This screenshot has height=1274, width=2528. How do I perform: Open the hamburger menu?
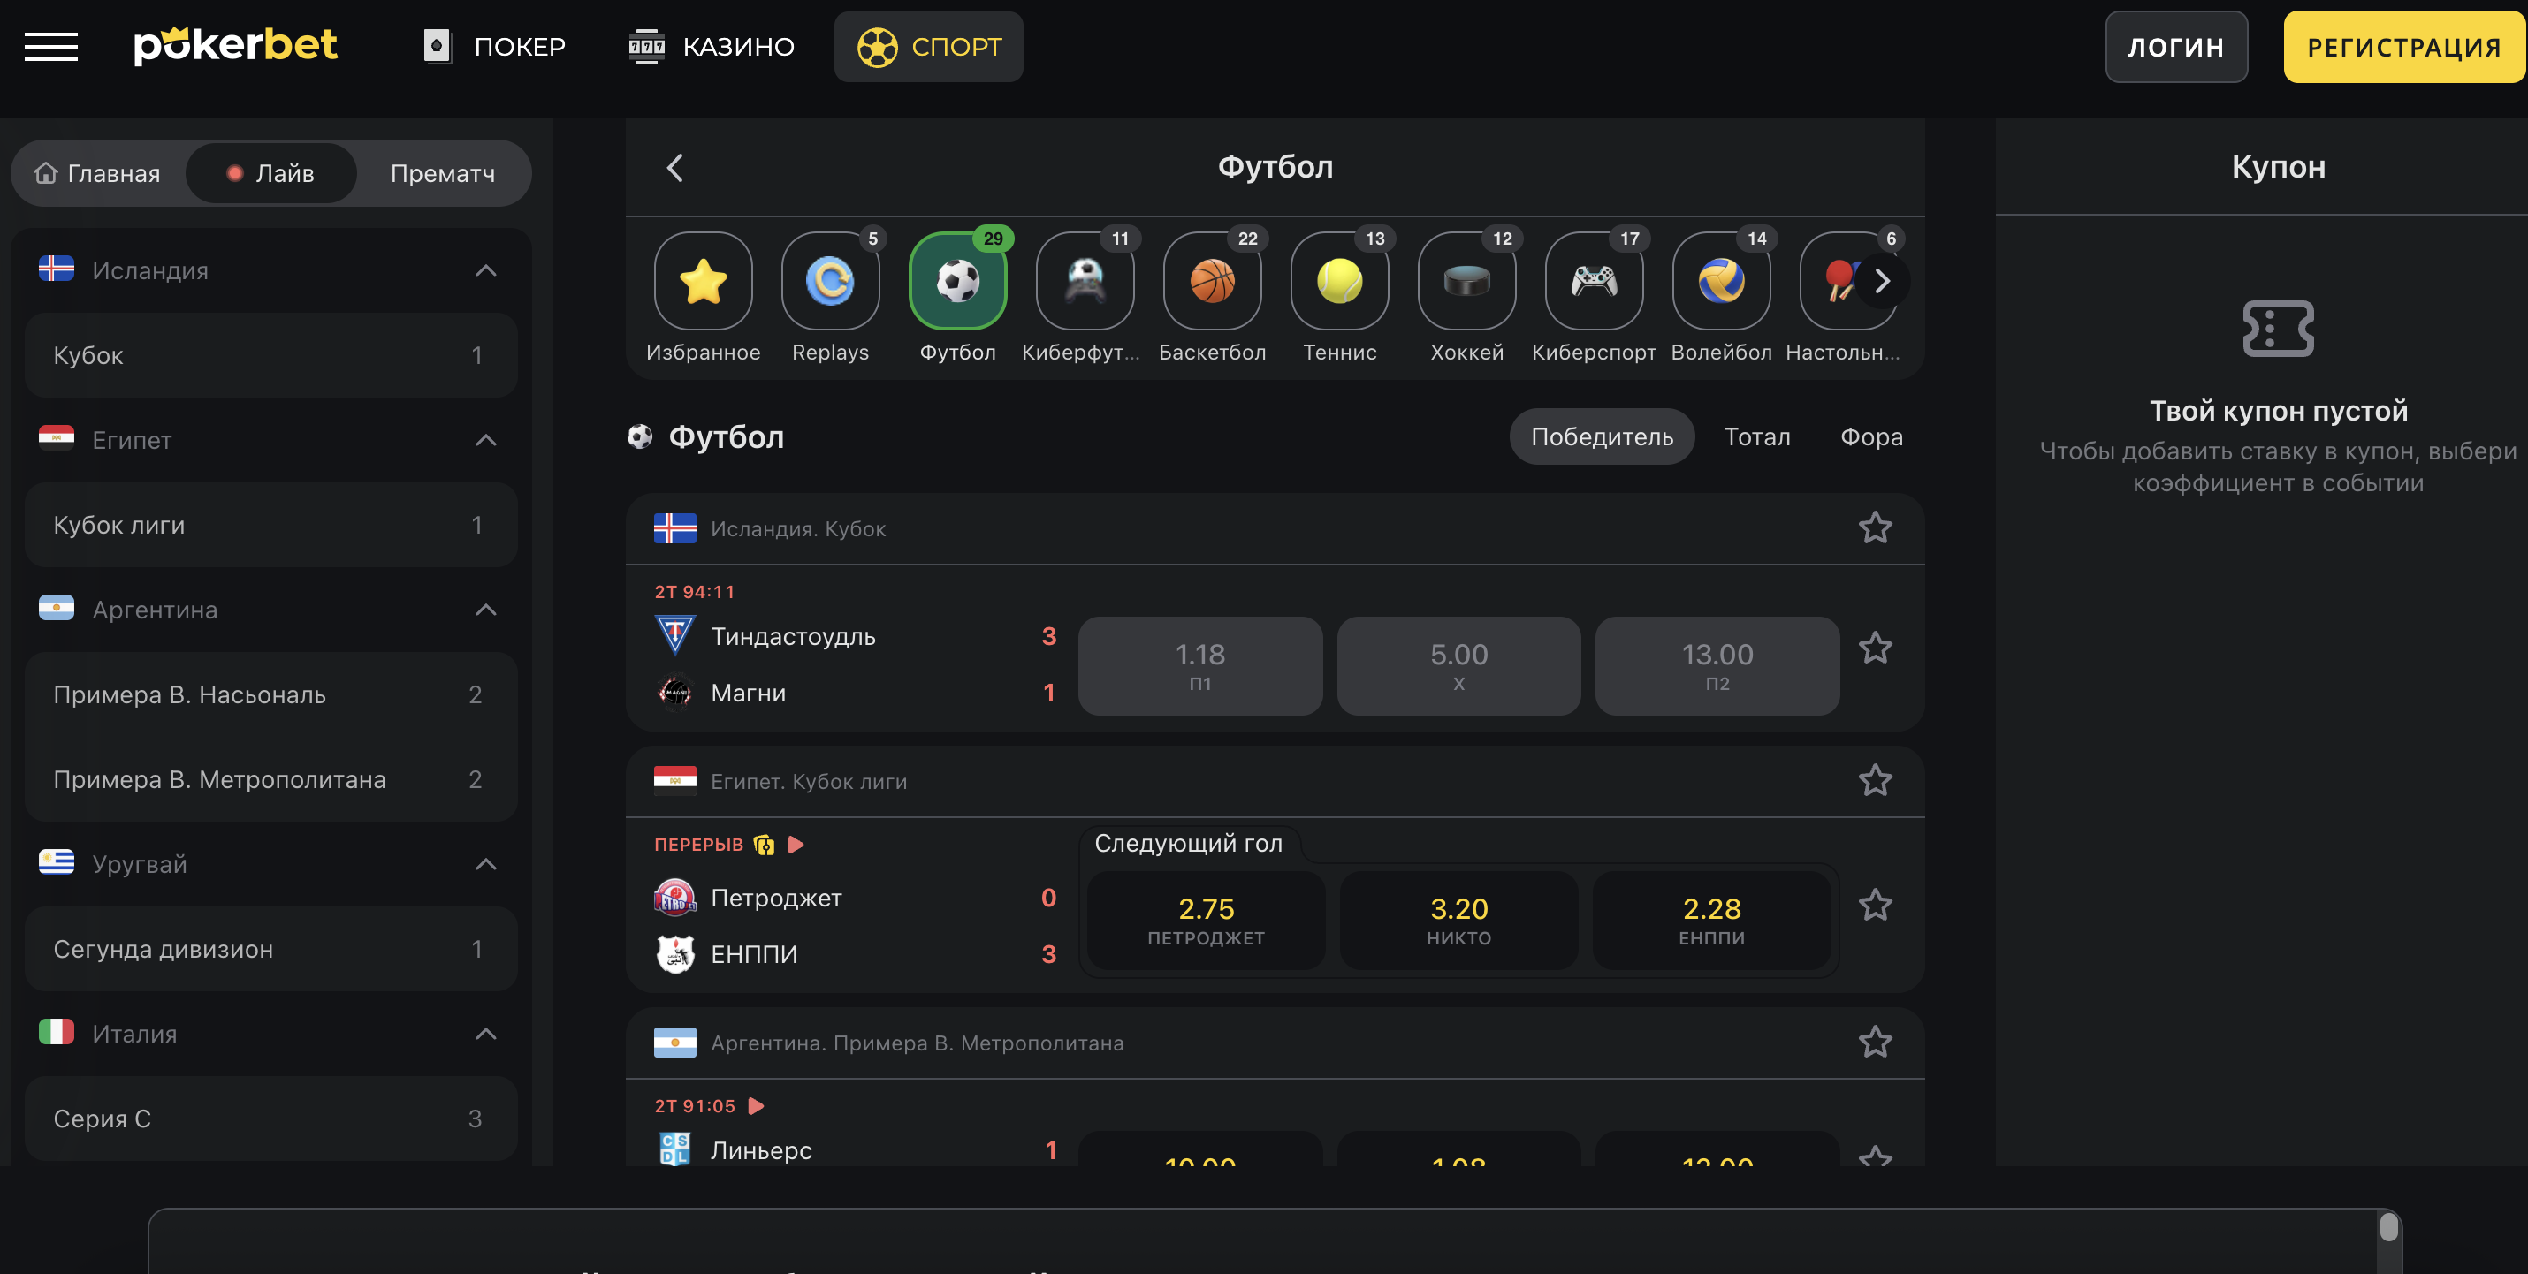pyautogui.click(x=51, y=46)
